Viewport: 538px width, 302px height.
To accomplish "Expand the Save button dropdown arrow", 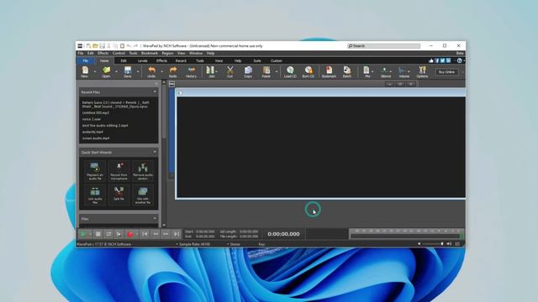I will 138,71.
